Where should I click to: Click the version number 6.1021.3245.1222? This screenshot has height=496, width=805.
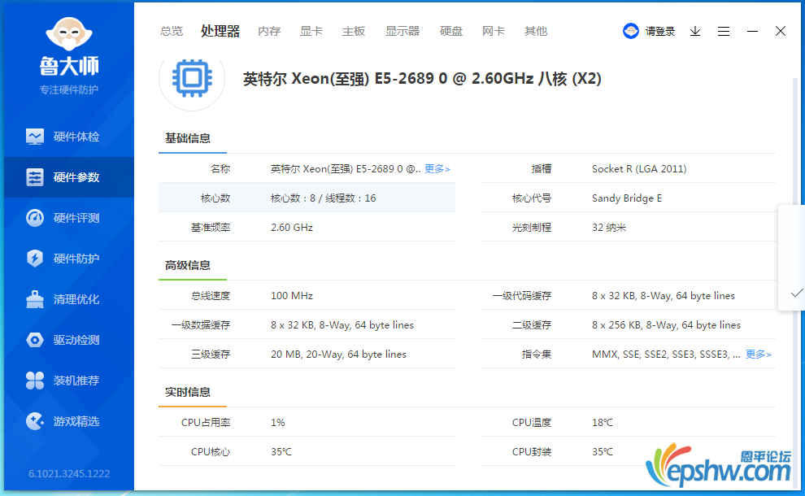[69, 473]
